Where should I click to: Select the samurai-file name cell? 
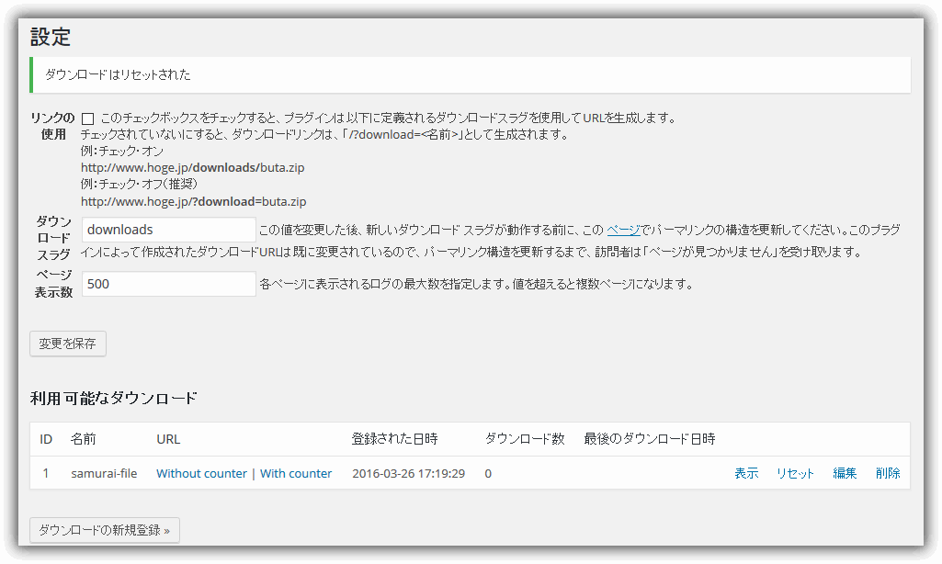tap(104, 474)
